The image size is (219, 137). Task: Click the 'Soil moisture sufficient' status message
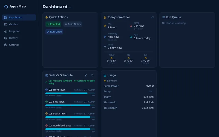point(71,82)
